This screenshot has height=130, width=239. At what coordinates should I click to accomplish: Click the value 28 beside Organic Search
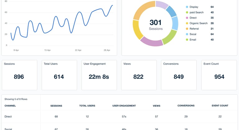pyautogui.click(x=212, y=23)
